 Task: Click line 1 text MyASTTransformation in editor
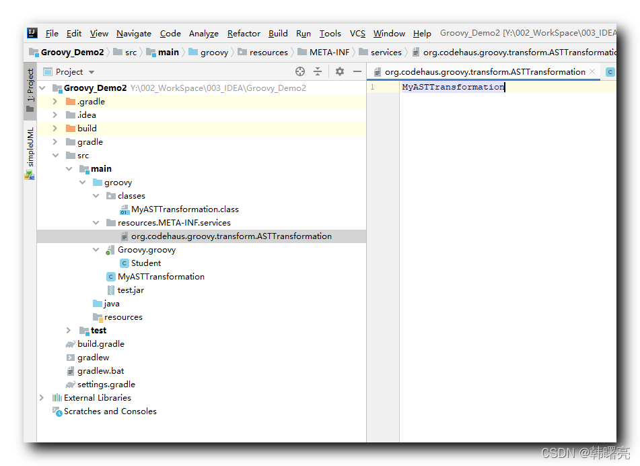tap(453, 87)
